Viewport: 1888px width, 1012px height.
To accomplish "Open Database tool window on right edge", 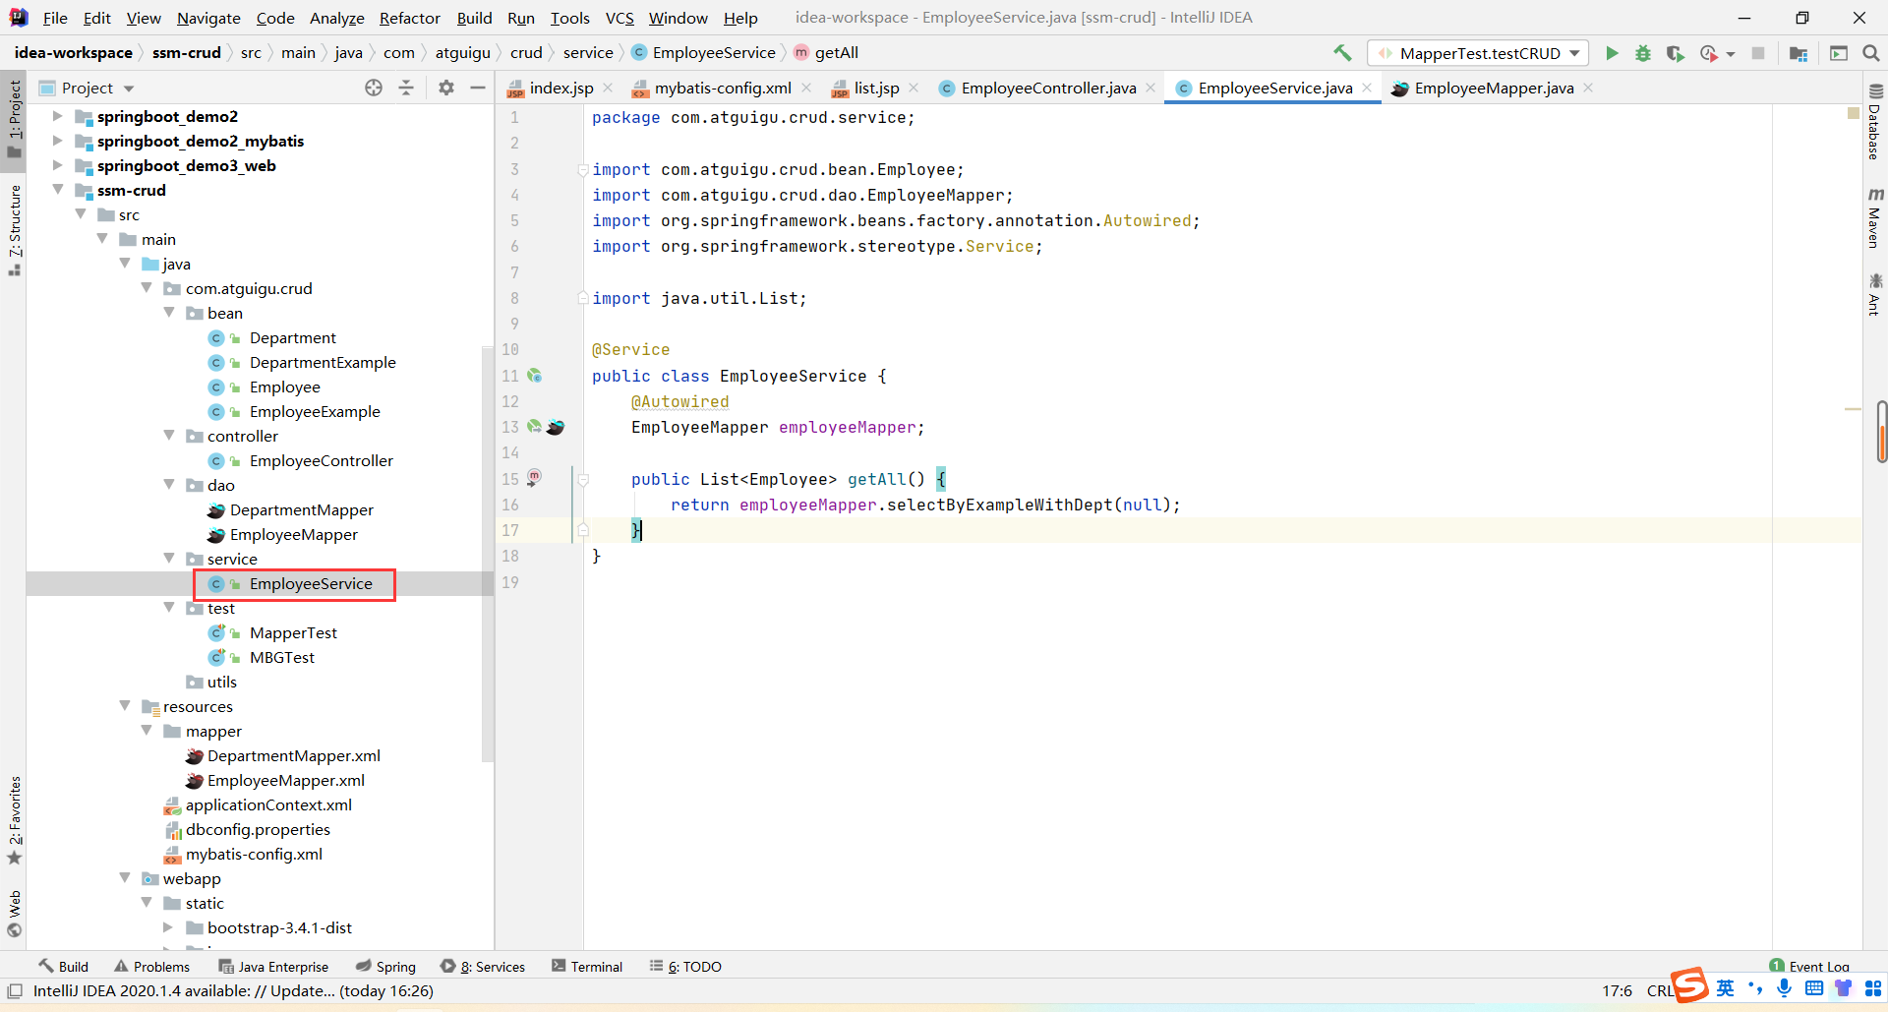I will pos(1875,122).
